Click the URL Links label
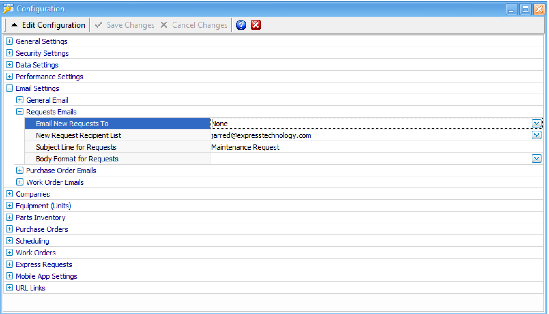Image resolution: width=549 pixels, height=314 pixels. [x=31, y=288]
